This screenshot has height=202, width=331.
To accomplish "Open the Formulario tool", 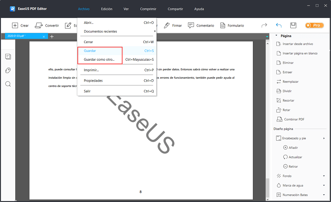I will click(x=232, y=26).
